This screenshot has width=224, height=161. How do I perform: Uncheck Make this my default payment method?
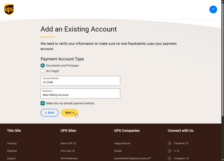click(42, 103)
